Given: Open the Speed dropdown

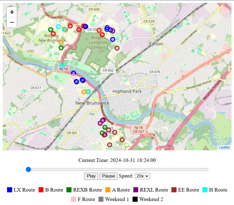Looking at the screenshot, I should (142, 176).
